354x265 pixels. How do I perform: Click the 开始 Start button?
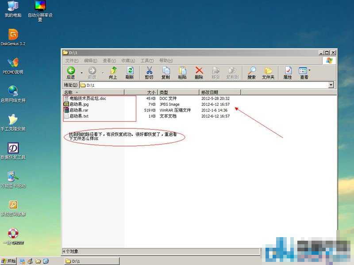point(8,261)
